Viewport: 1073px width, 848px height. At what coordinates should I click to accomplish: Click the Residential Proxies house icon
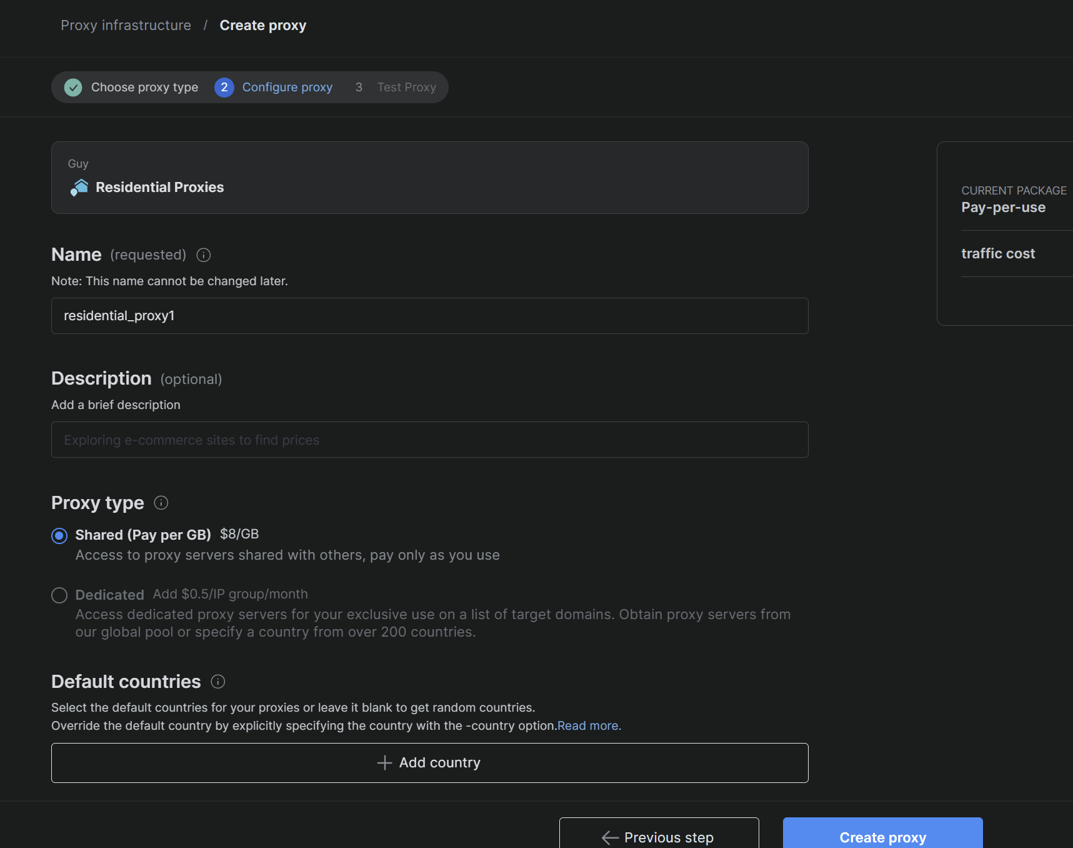click(x=79, y=187)
